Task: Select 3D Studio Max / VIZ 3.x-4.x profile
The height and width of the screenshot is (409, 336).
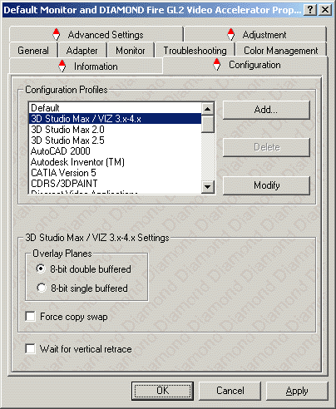Action: click(115, 119)
